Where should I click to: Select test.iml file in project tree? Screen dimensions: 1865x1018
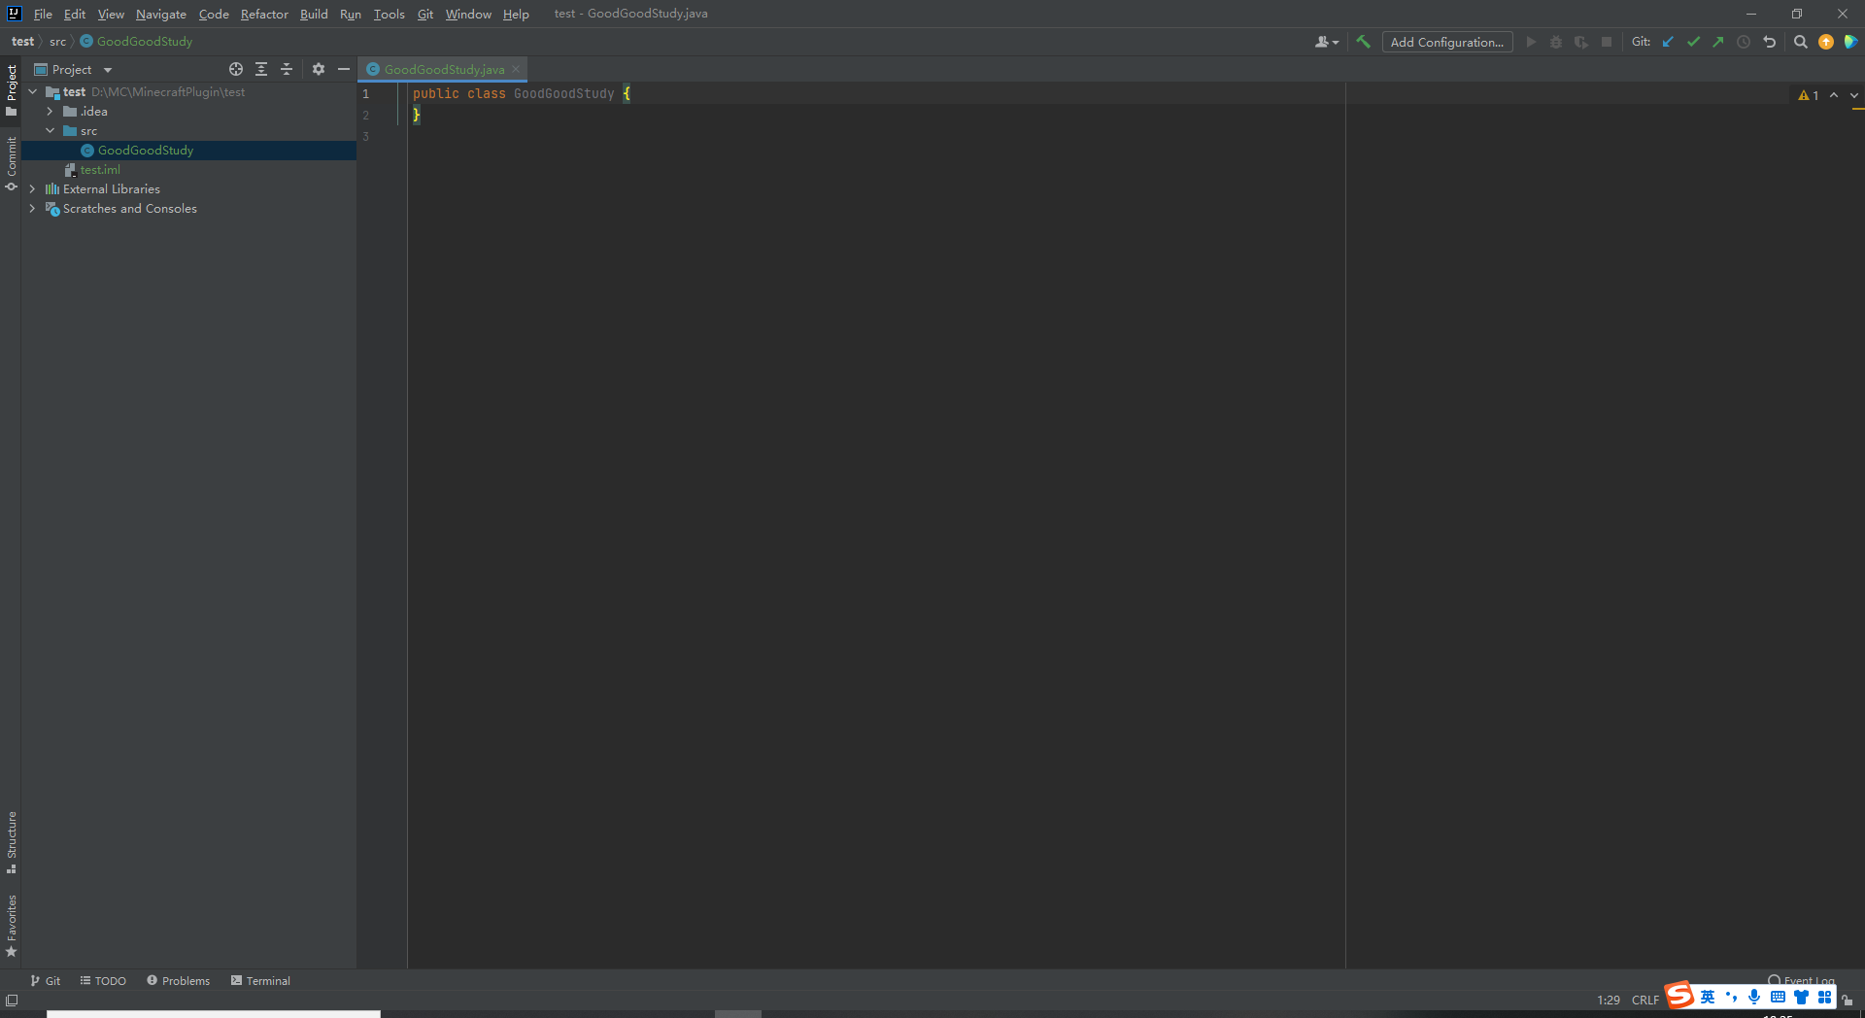tap(100, 169)
